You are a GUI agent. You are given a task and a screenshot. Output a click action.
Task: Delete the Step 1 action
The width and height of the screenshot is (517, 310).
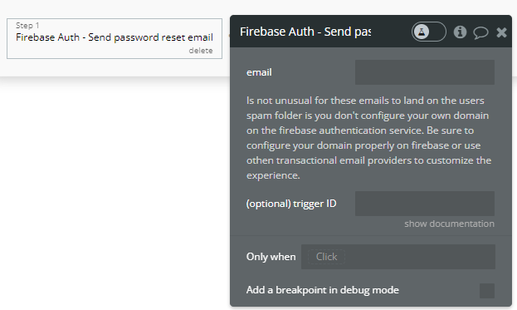pyautogui.click(x=201, y=51)
